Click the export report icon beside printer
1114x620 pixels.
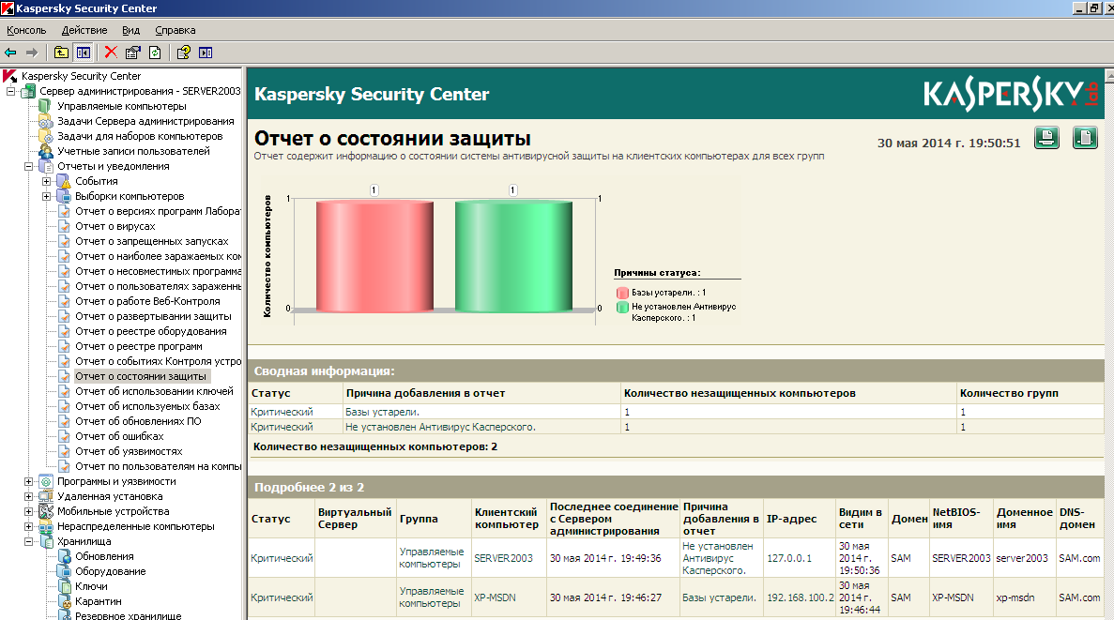[1085, 138]
